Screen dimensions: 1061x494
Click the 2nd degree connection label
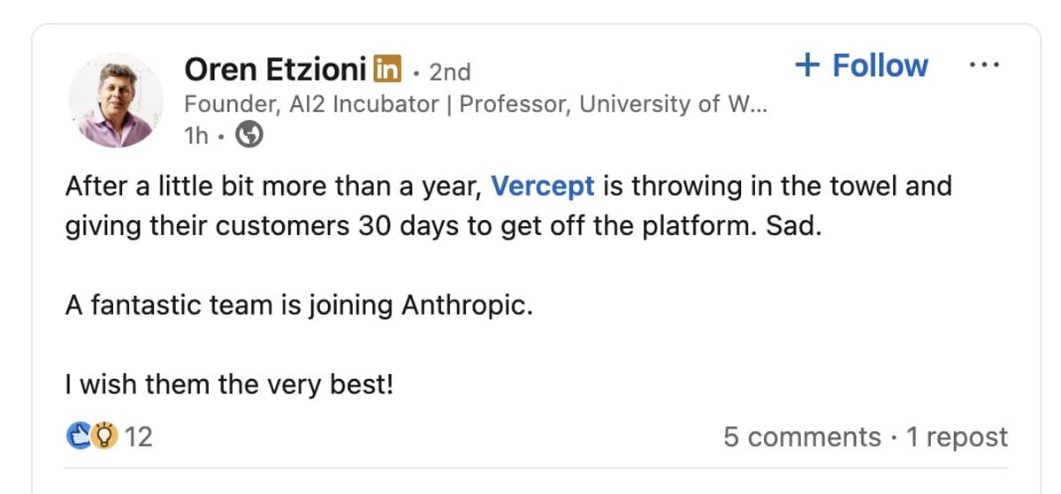point(450,71)
